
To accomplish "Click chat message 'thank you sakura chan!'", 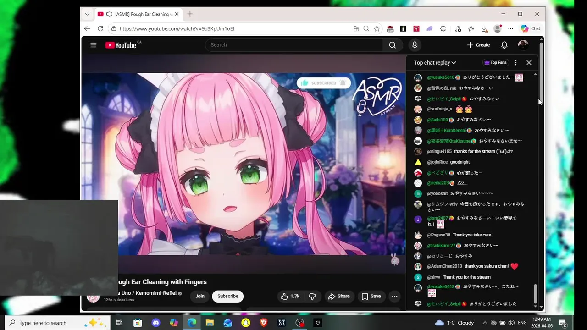I will (487, 266).
